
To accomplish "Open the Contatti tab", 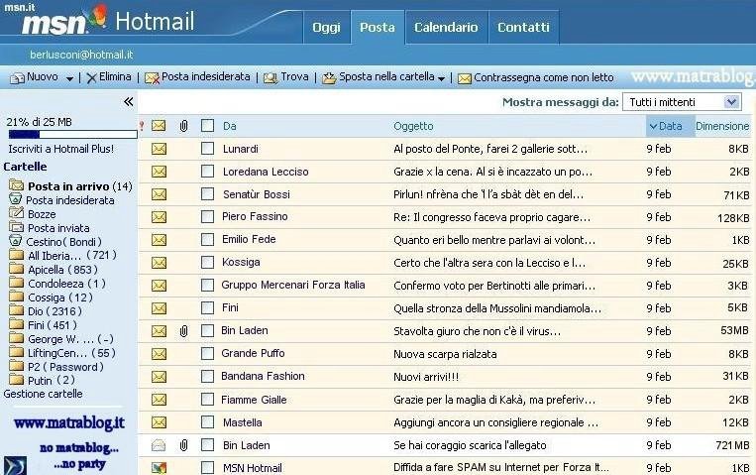I will tap(523, 28).
